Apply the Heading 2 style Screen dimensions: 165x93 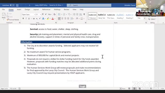(129, 16)
